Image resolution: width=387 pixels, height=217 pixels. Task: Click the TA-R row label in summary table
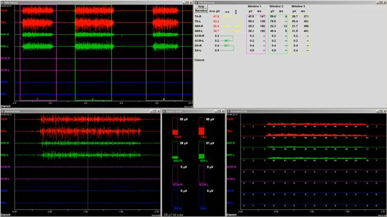coord(197,16)
